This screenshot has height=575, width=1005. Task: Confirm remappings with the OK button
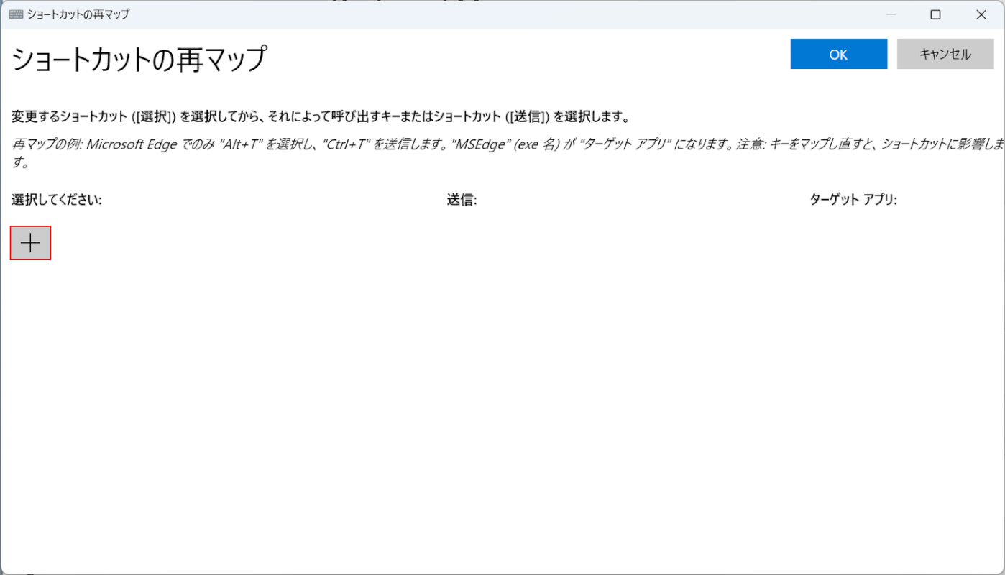(x=838, y=54)
